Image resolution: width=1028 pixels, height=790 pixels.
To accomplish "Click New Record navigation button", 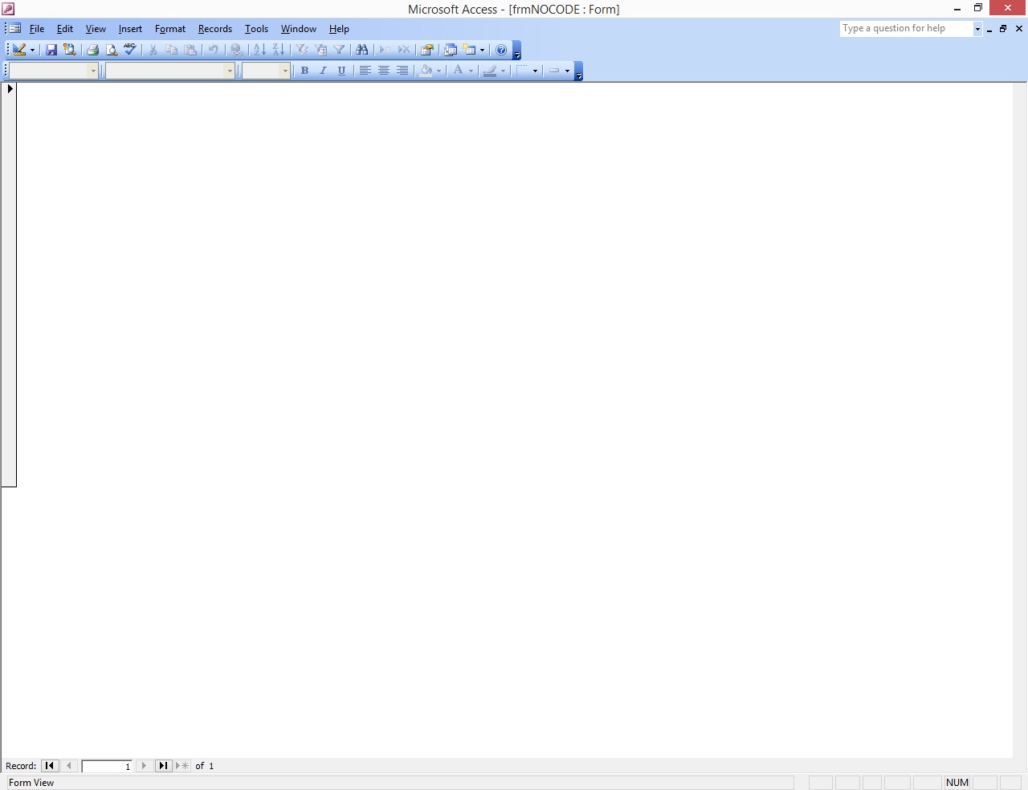I will (x=182, y=766).
